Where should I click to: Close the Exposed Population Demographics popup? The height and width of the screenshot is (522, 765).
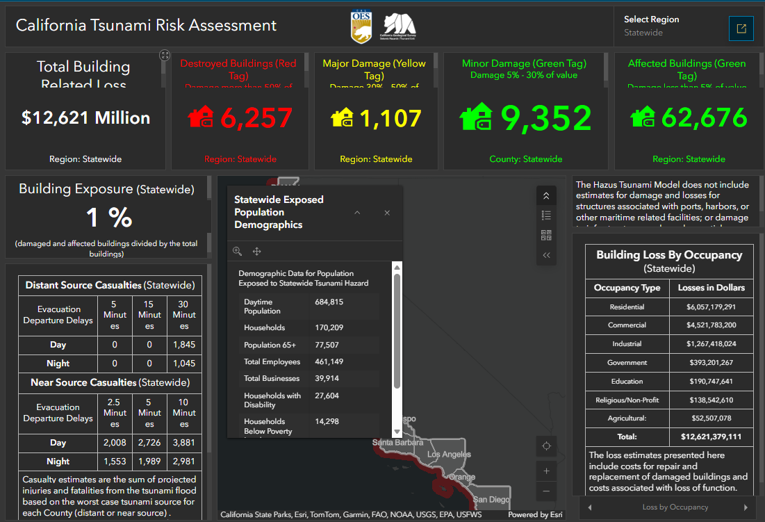[x=387, y=213]
